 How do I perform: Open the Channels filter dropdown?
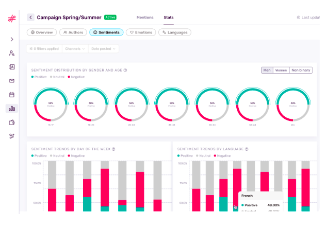(x=75, y=49)
